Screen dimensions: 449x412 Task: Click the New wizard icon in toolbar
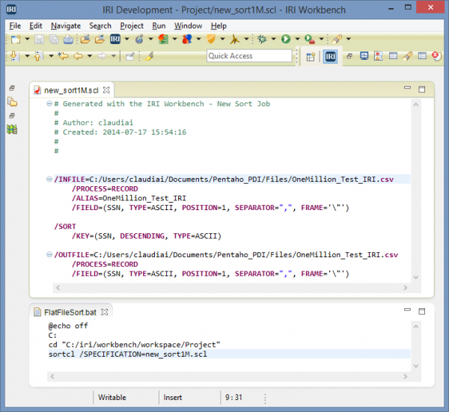(16, 39)
